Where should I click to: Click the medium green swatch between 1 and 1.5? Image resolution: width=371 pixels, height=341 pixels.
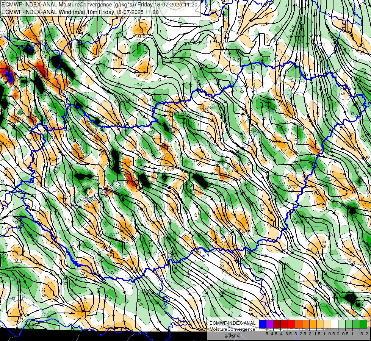tap(356, 324)
